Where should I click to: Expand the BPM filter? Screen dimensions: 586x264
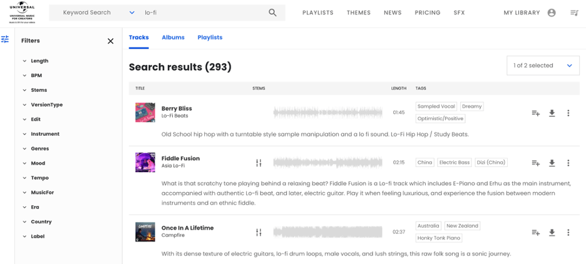(x=32, y=76)
